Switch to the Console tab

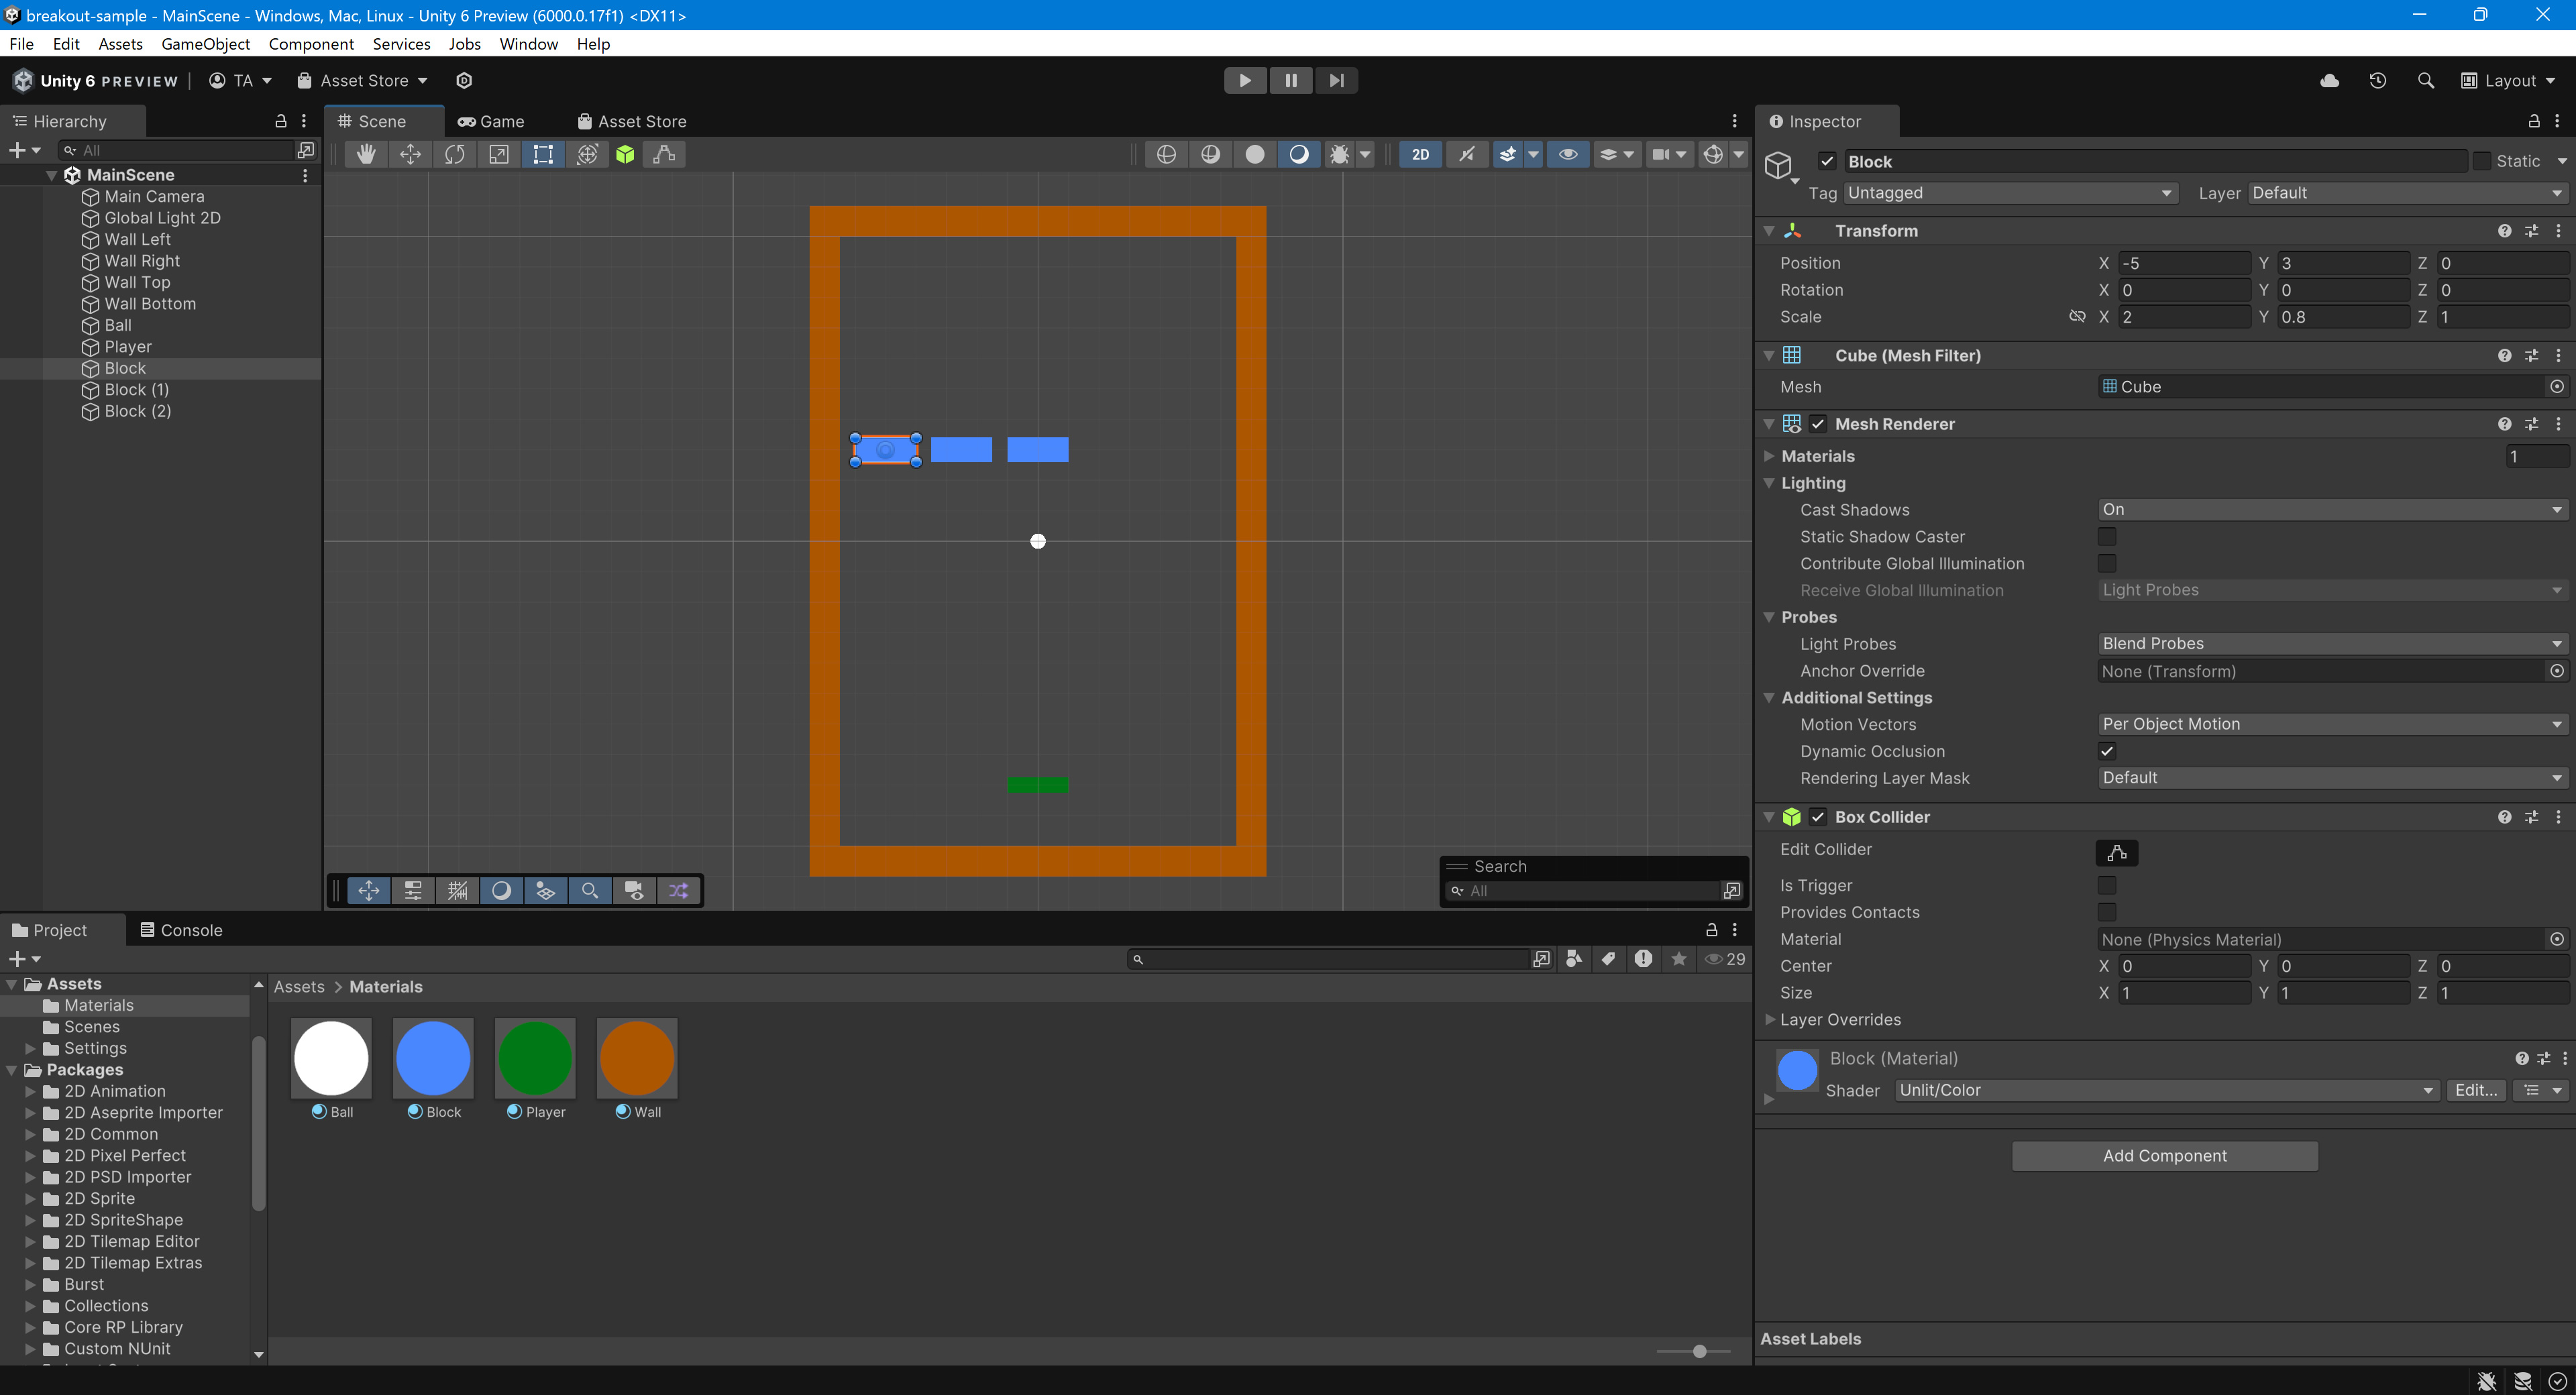coord(181,930)
